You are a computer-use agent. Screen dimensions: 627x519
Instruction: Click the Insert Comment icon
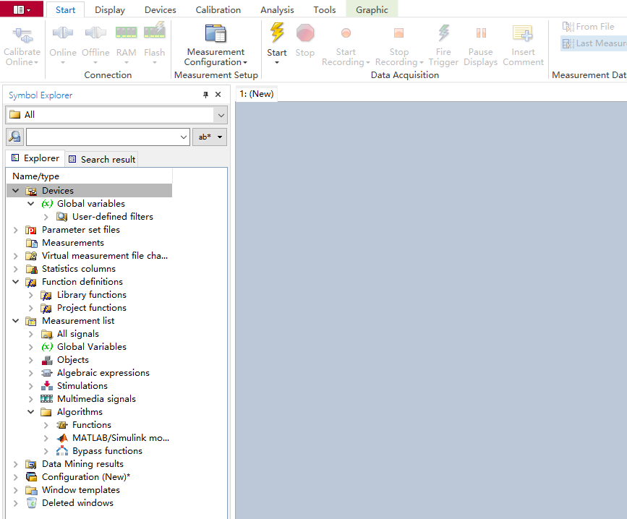523,33
